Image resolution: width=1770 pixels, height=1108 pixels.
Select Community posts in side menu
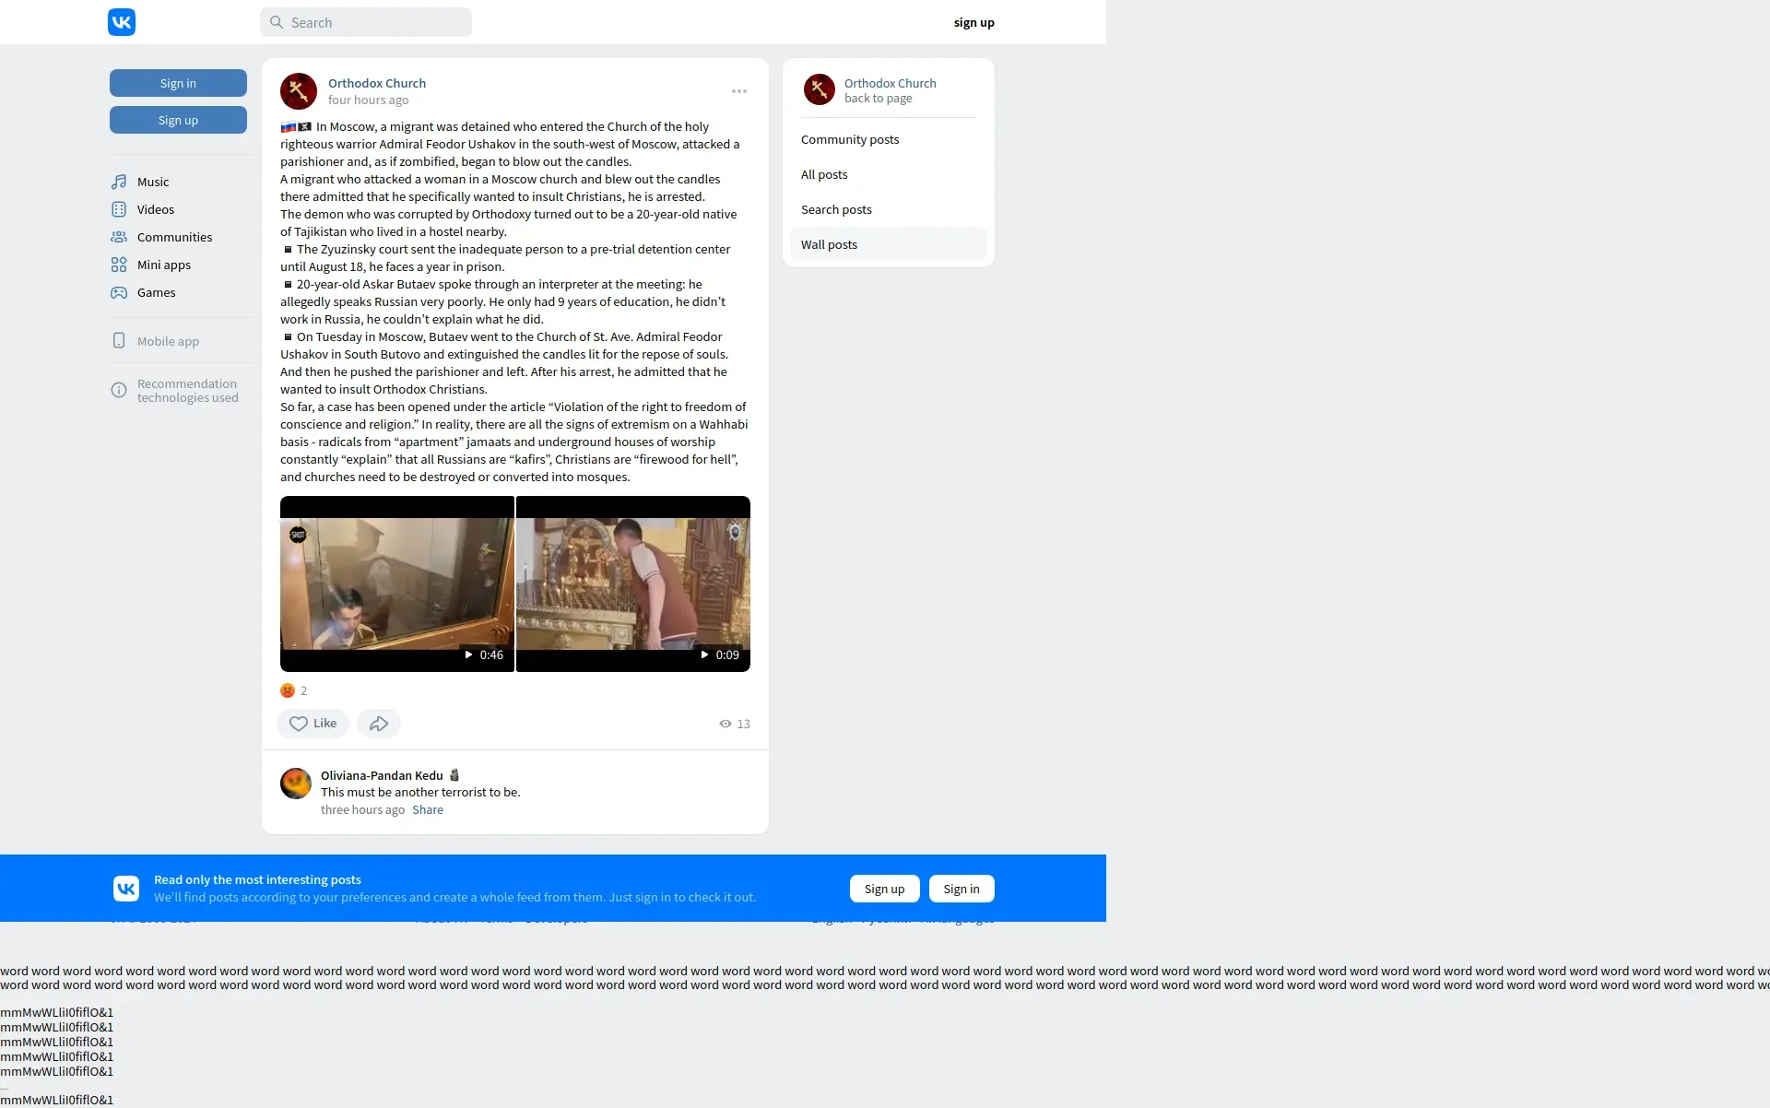pyautogui.click(x=850, y=139)
